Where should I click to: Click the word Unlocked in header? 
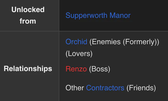28,10
